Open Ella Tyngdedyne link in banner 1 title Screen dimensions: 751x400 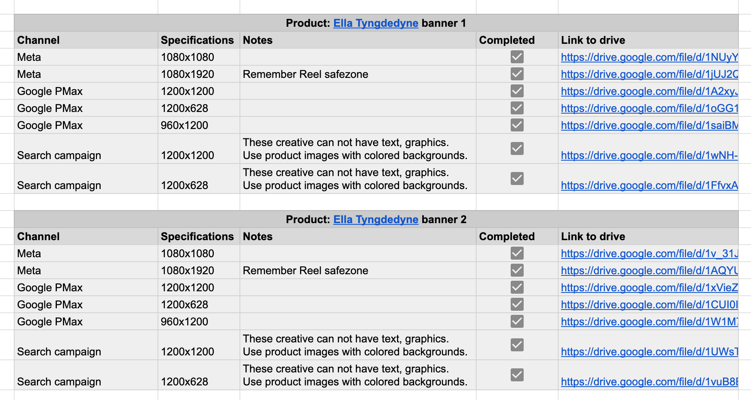(375, 23)
